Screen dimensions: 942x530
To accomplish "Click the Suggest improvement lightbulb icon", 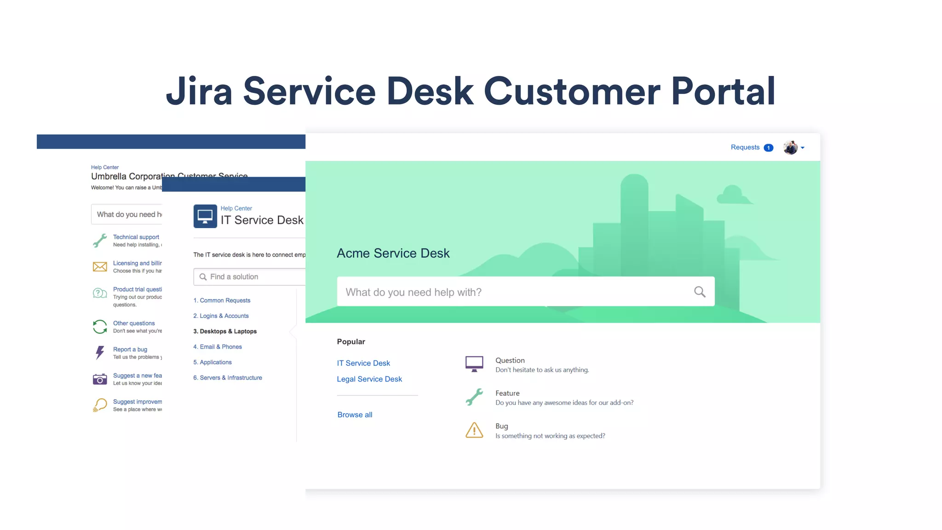I will [x=100, y=405].
